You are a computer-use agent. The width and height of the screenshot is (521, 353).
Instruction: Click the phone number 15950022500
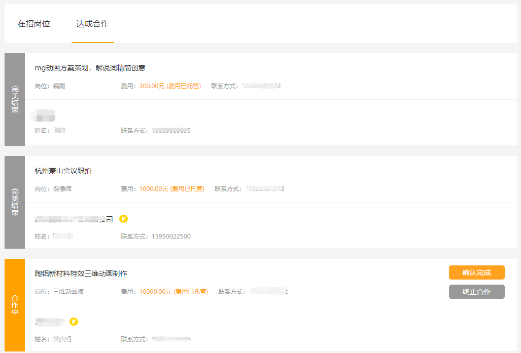coord(171,236)
